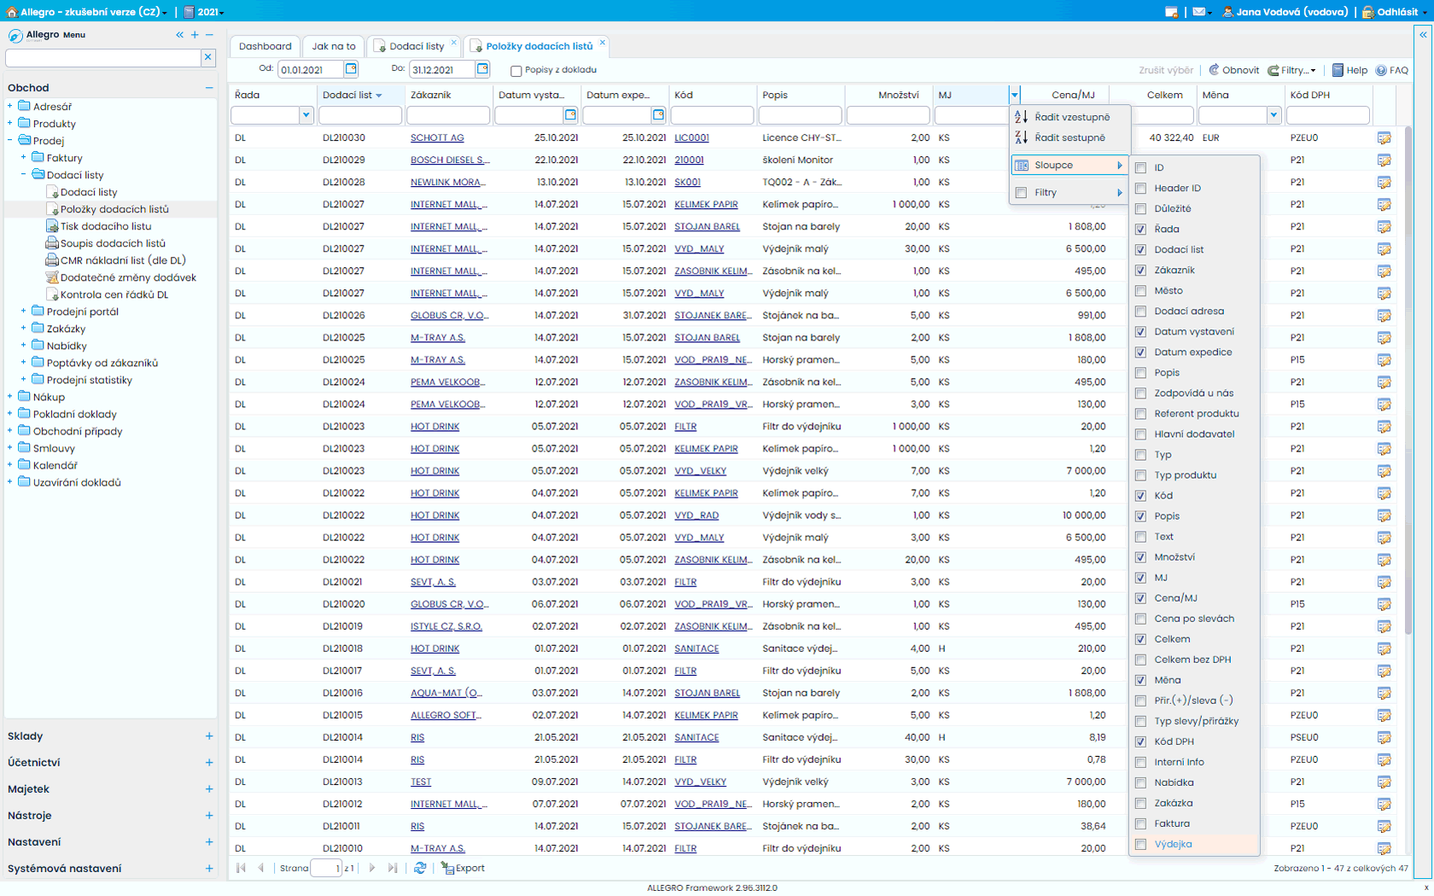Open Tisk dodacího listu tree item
This screenshot has height=896, width=1434.
pyautogui.click(x=106, y=226)
